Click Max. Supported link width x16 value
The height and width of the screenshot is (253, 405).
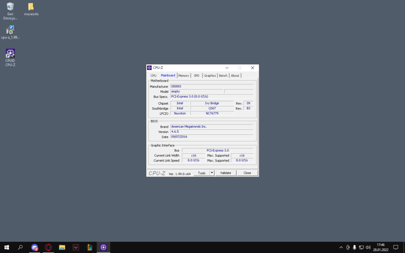pyautogui.click(x=242, y=155)
